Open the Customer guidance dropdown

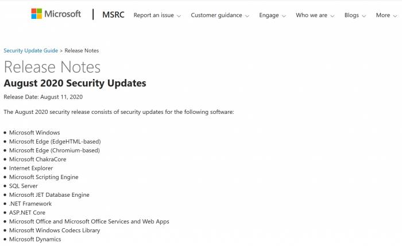(219, 15)
